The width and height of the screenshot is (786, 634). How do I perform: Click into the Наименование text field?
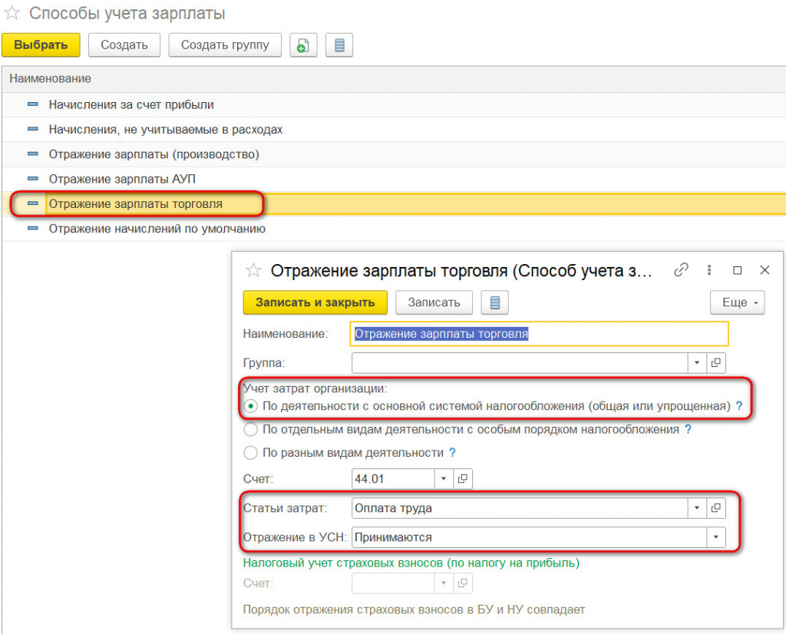tap(539, 334)
